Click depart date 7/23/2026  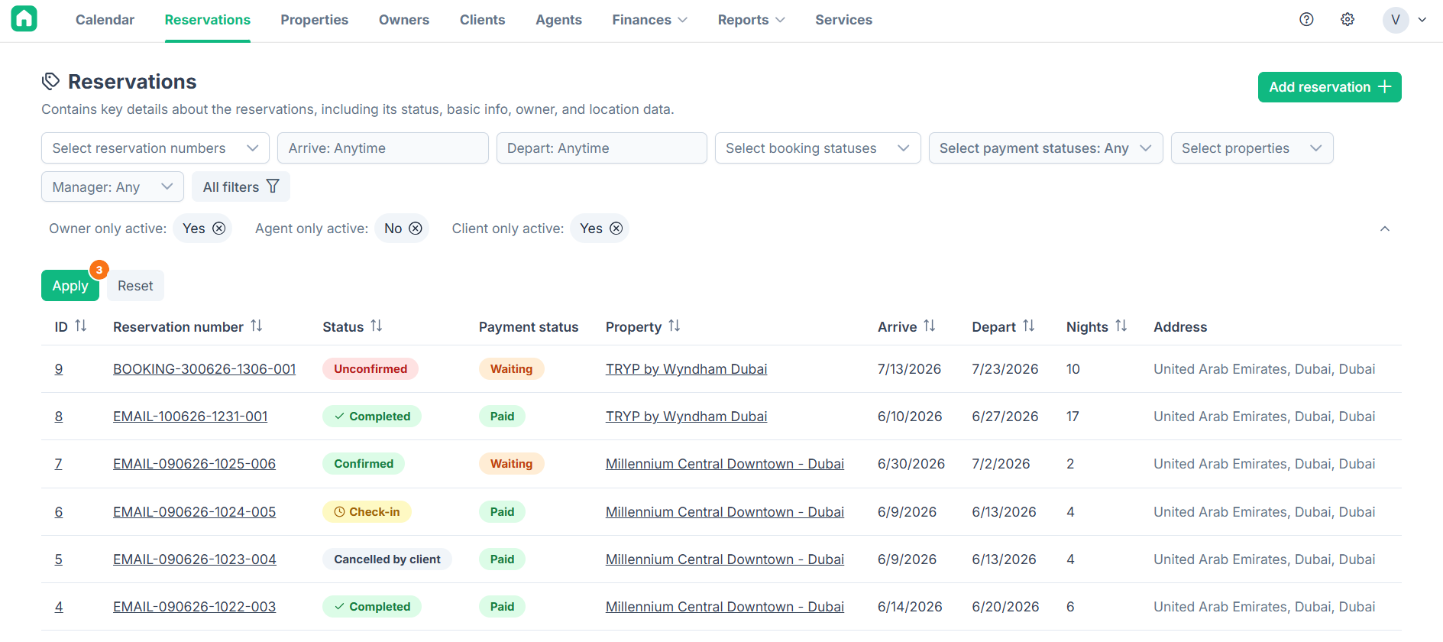[1005, 369]
